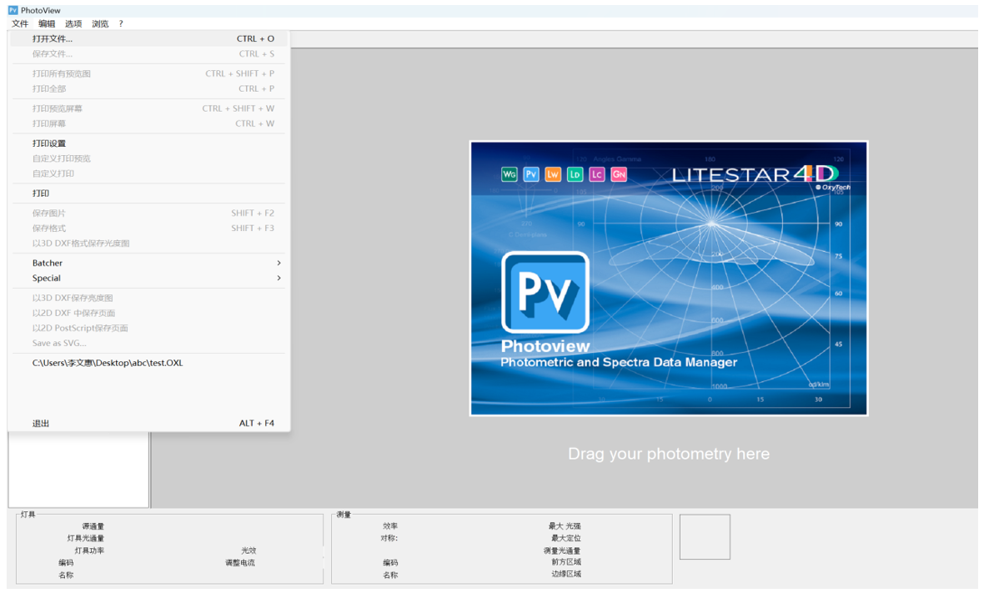This screenshot has width=984, height=593.
Task: Click the green Wg icon on splash
Action: 509,174
